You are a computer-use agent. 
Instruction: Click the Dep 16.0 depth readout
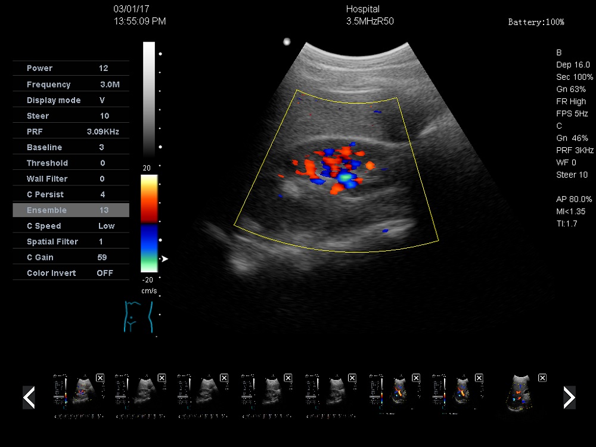click(x=573, y=64)
